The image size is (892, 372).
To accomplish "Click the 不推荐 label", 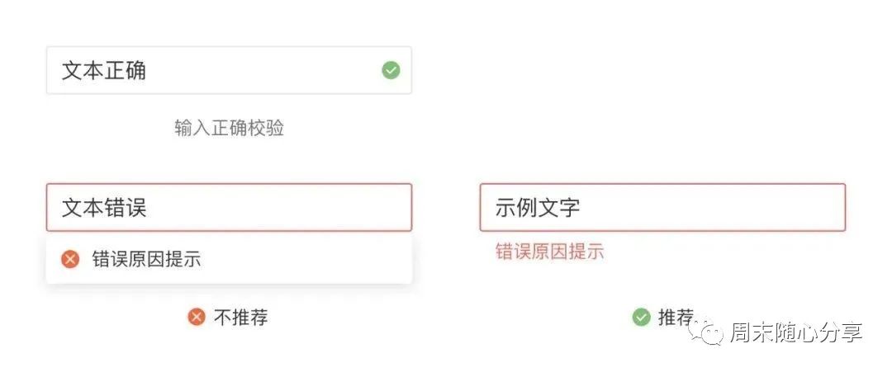I will pyautogui.click(x=240, y=317).
